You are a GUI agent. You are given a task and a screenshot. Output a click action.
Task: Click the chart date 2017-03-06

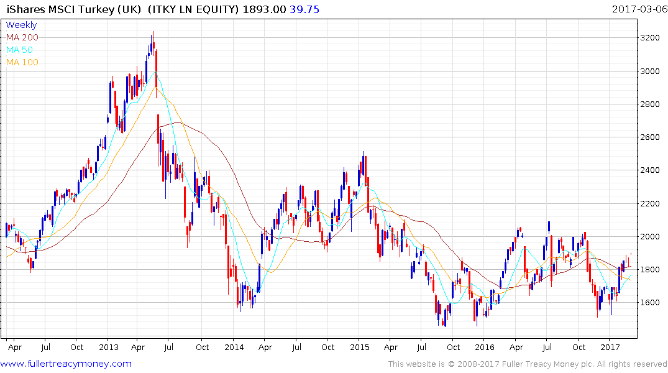(x=639, y=9)
